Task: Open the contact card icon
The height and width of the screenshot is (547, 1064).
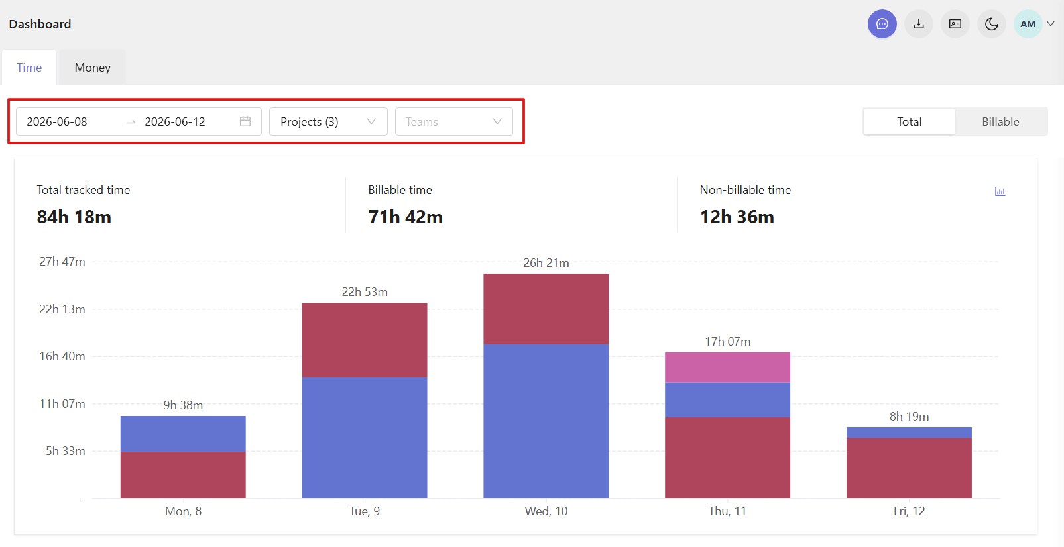Action: tap(955, 24)
